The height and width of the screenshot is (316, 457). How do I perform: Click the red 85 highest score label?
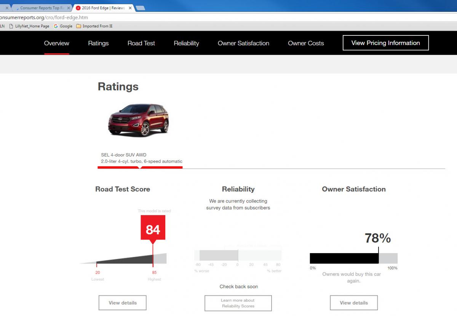pos(154,273)
